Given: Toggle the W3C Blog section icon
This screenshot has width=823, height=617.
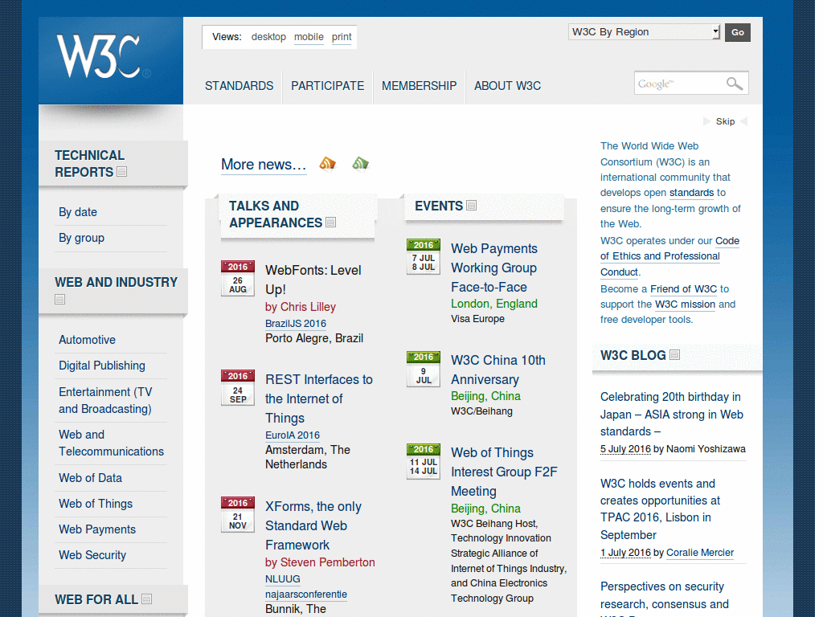Looking at the screenshot, I should (675, 355).
